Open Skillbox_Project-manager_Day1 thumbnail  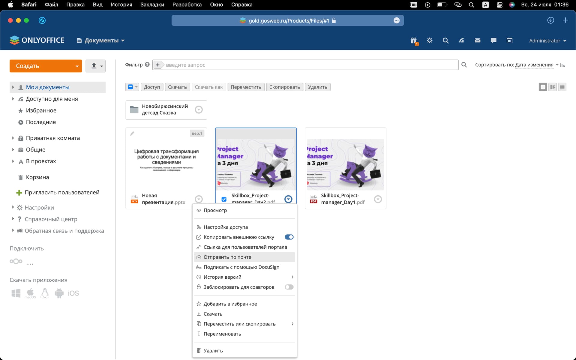click(346, 164)
